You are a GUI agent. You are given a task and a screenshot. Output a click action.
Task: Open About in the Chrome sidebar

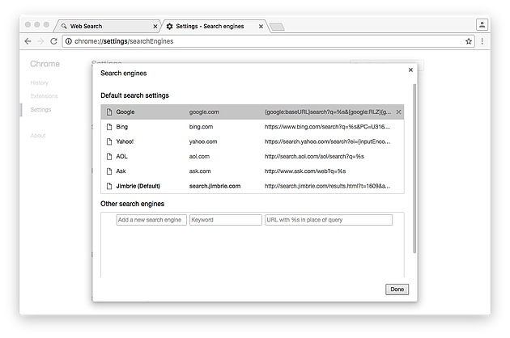(x=38, y=136)
